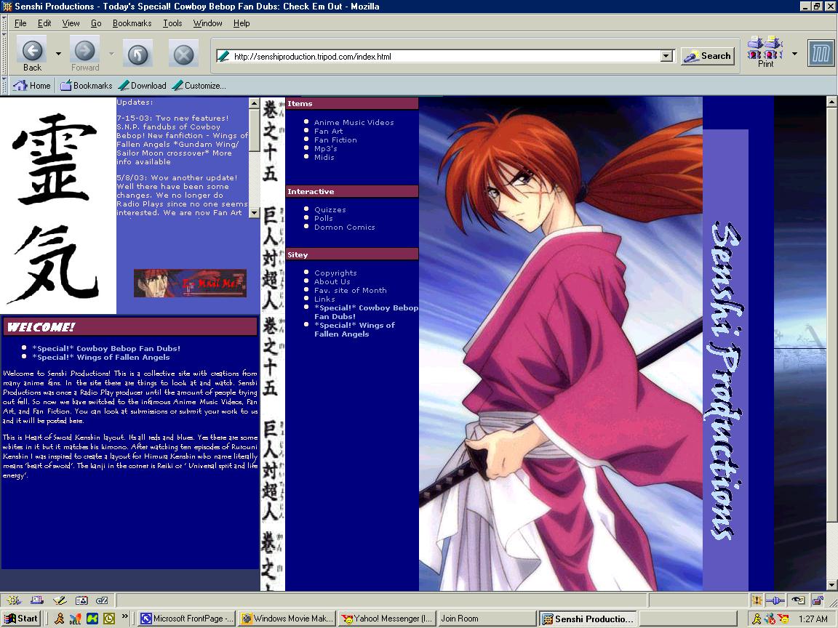Open the URL bar history dropdown

pos(666,56)
